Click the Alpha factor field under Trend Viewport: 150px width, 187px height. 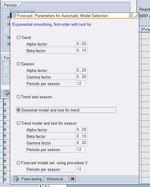click(81, 44)
